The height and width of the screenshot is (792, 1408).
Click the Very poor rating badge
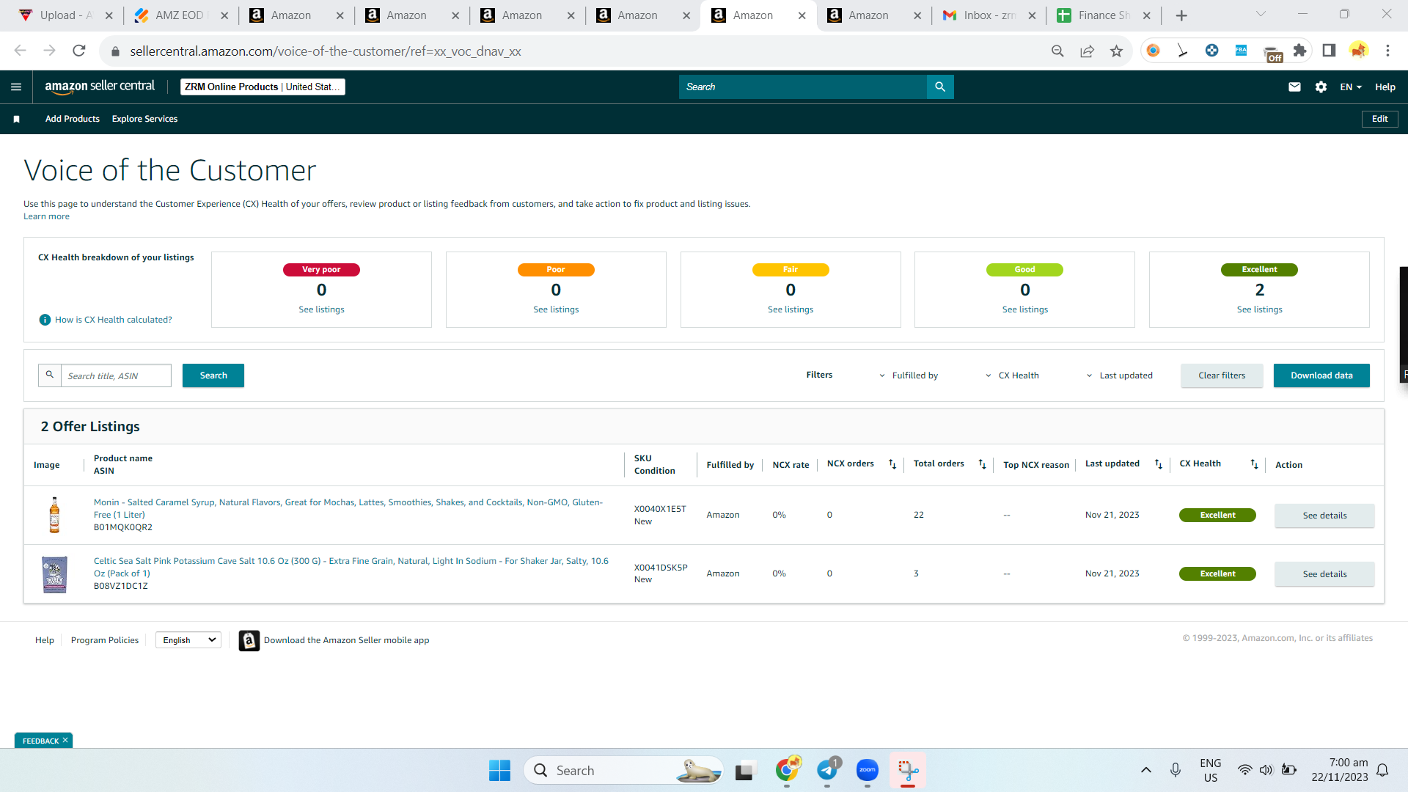coord(321,270)
